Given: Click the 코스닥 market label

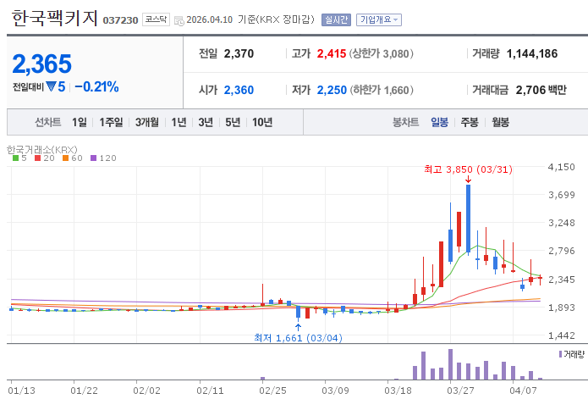Looking at the screenshot, I should (x=156, y=19).
